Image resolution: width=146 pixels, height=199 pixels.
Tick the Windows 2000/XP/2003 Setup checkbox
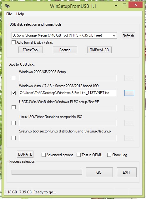[14, 78]
